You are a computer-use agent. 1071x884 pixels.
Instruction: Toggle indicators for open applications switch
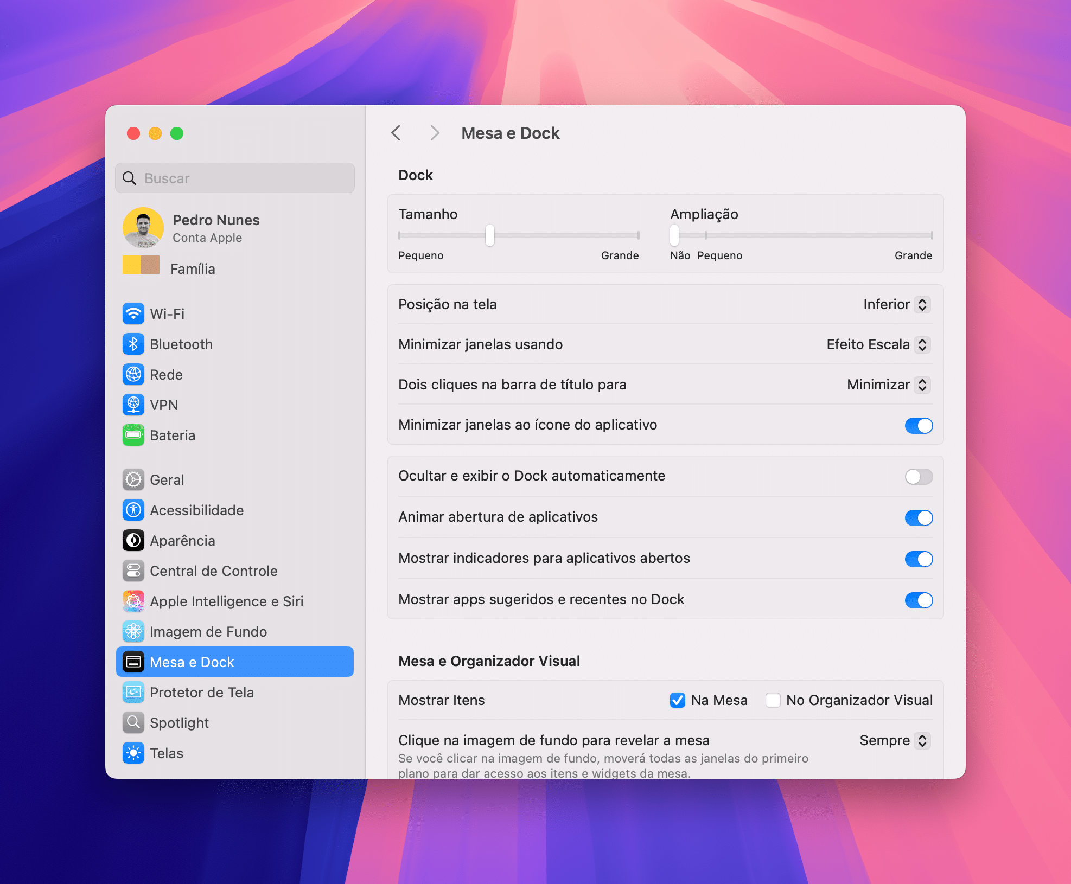tap(919, 559)
